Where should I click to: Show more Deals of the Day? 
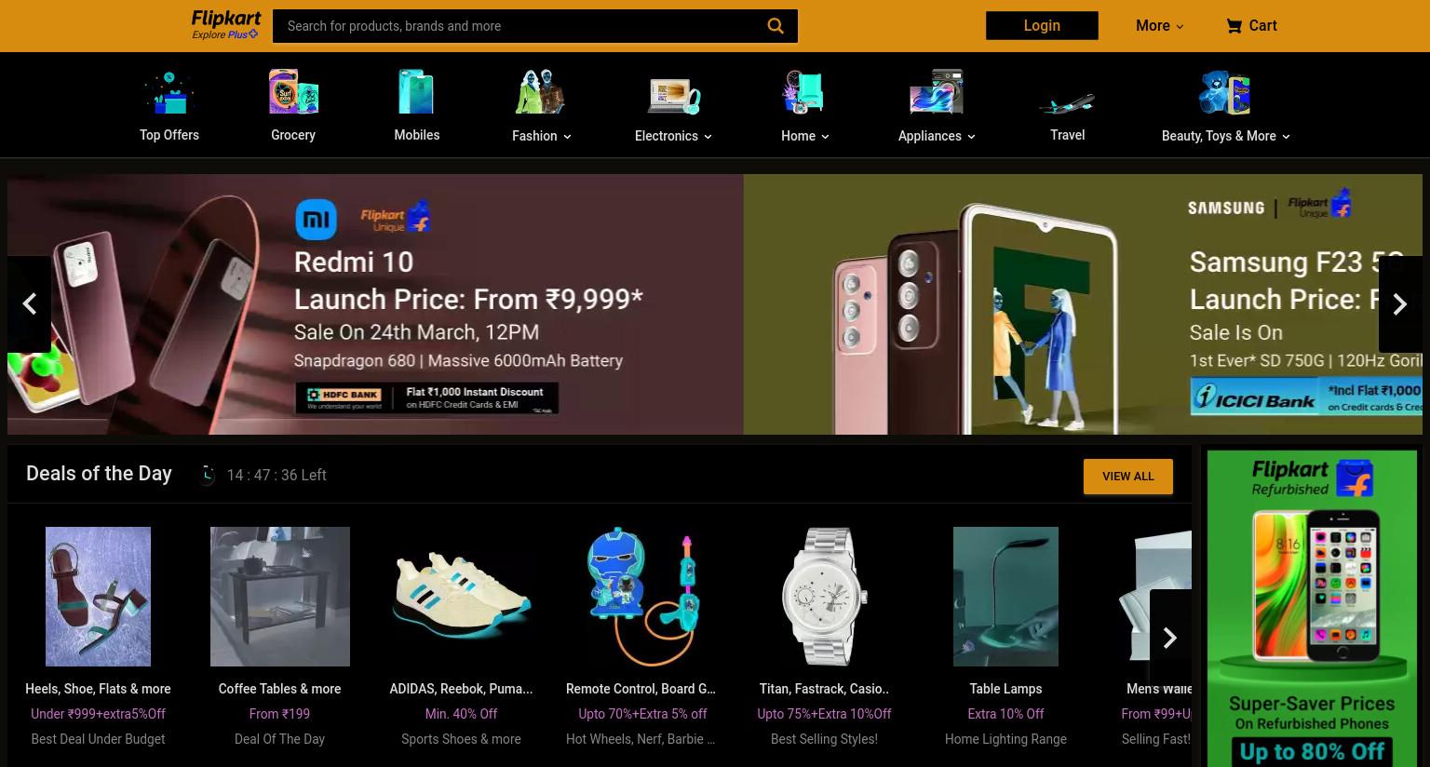(1170, 638)
